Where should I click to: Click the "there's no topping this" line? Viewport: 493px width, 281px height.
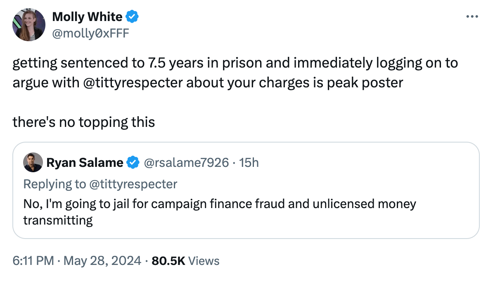tap(84, 122)
